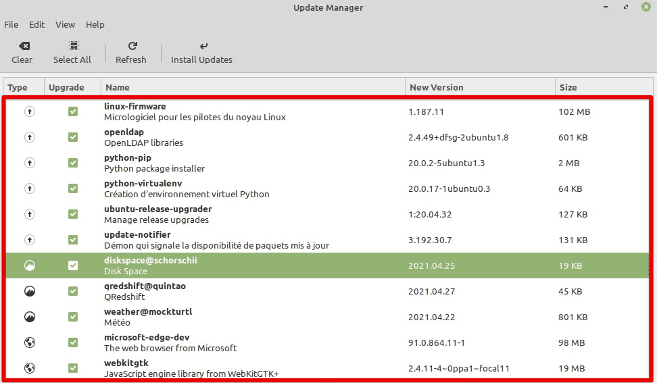Click the update type icon for openldap

click(x=29, y=137)
